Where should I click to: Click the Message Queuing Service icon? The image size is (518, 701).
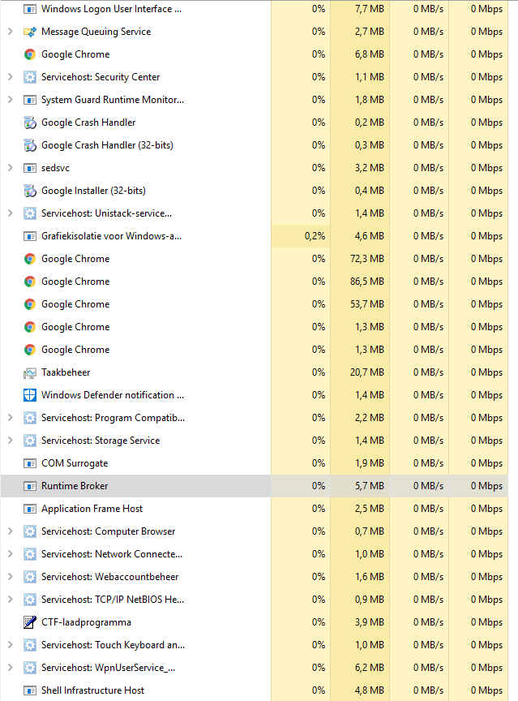30,32
